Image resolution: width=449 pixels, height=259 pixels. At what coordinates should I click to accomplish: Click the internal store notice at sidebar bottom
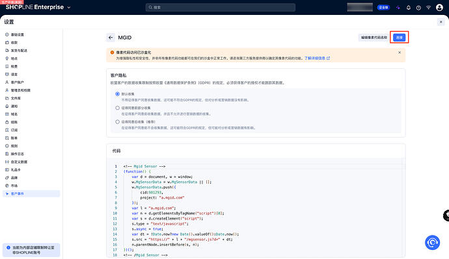click(x=31, y=250)
